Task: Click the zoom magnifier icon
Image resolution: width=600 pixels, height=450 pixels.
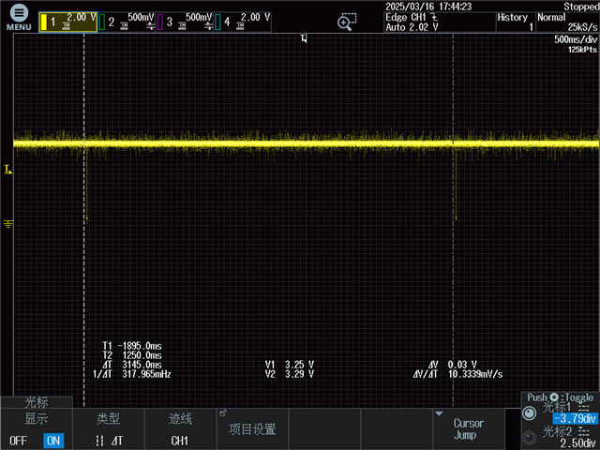Action: click(346, 22)
